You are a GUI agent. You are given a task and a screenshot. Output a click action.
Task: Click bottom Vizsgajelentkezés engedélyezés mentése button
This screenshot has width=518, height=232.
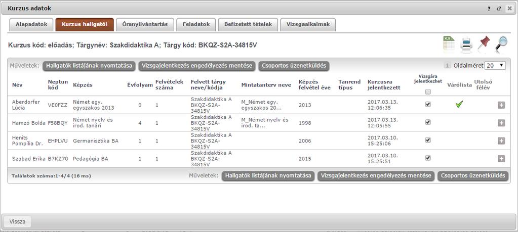point(376,176)
